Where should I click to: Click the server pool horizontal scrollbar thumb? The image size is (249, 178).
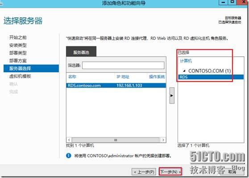pos(116,140)
